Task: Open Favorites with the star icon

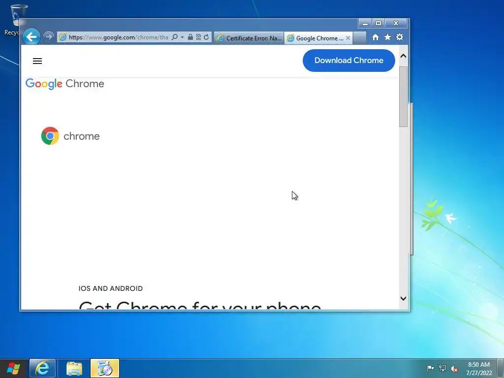Action: (388, 37)
